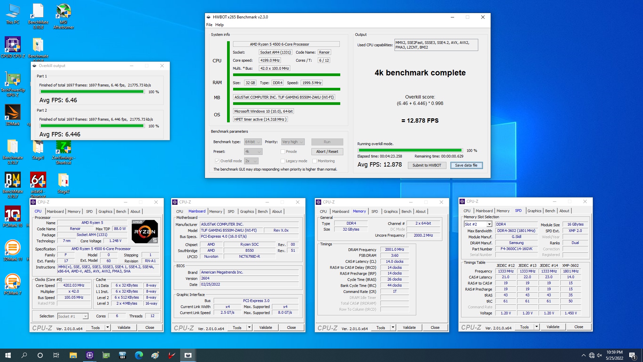This screenshot has height=362, width=643.
Task: Open File Explorer from the taskbar
Action: tap(73, 355)
